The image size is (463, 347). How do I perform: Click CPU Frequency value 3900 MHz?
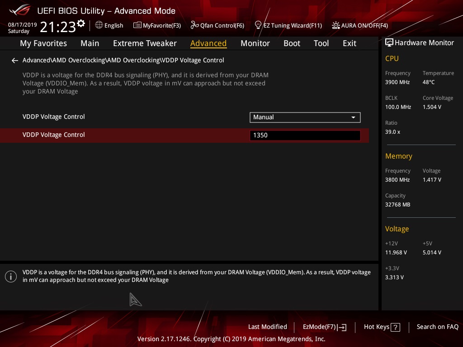tap(397, 82)
